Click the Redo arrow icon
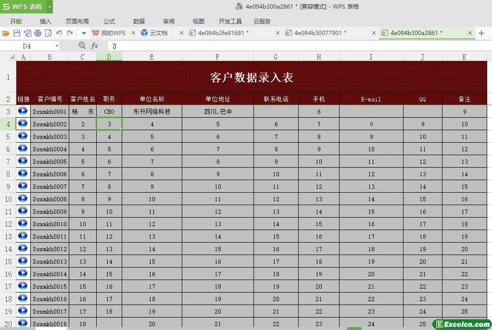Screen dimensions: 492x330 (70, 33)
